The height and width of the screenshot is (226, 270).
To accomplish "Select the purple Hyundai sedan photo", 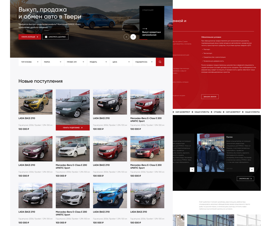I will pos(36,149).
